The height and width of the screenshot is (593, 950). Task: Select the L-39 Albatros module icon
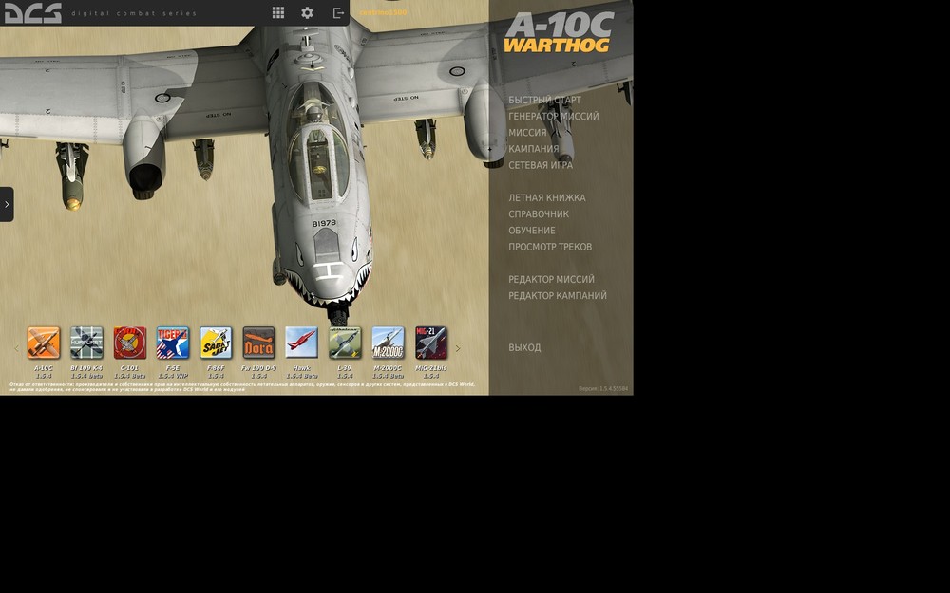click(345, 343)
